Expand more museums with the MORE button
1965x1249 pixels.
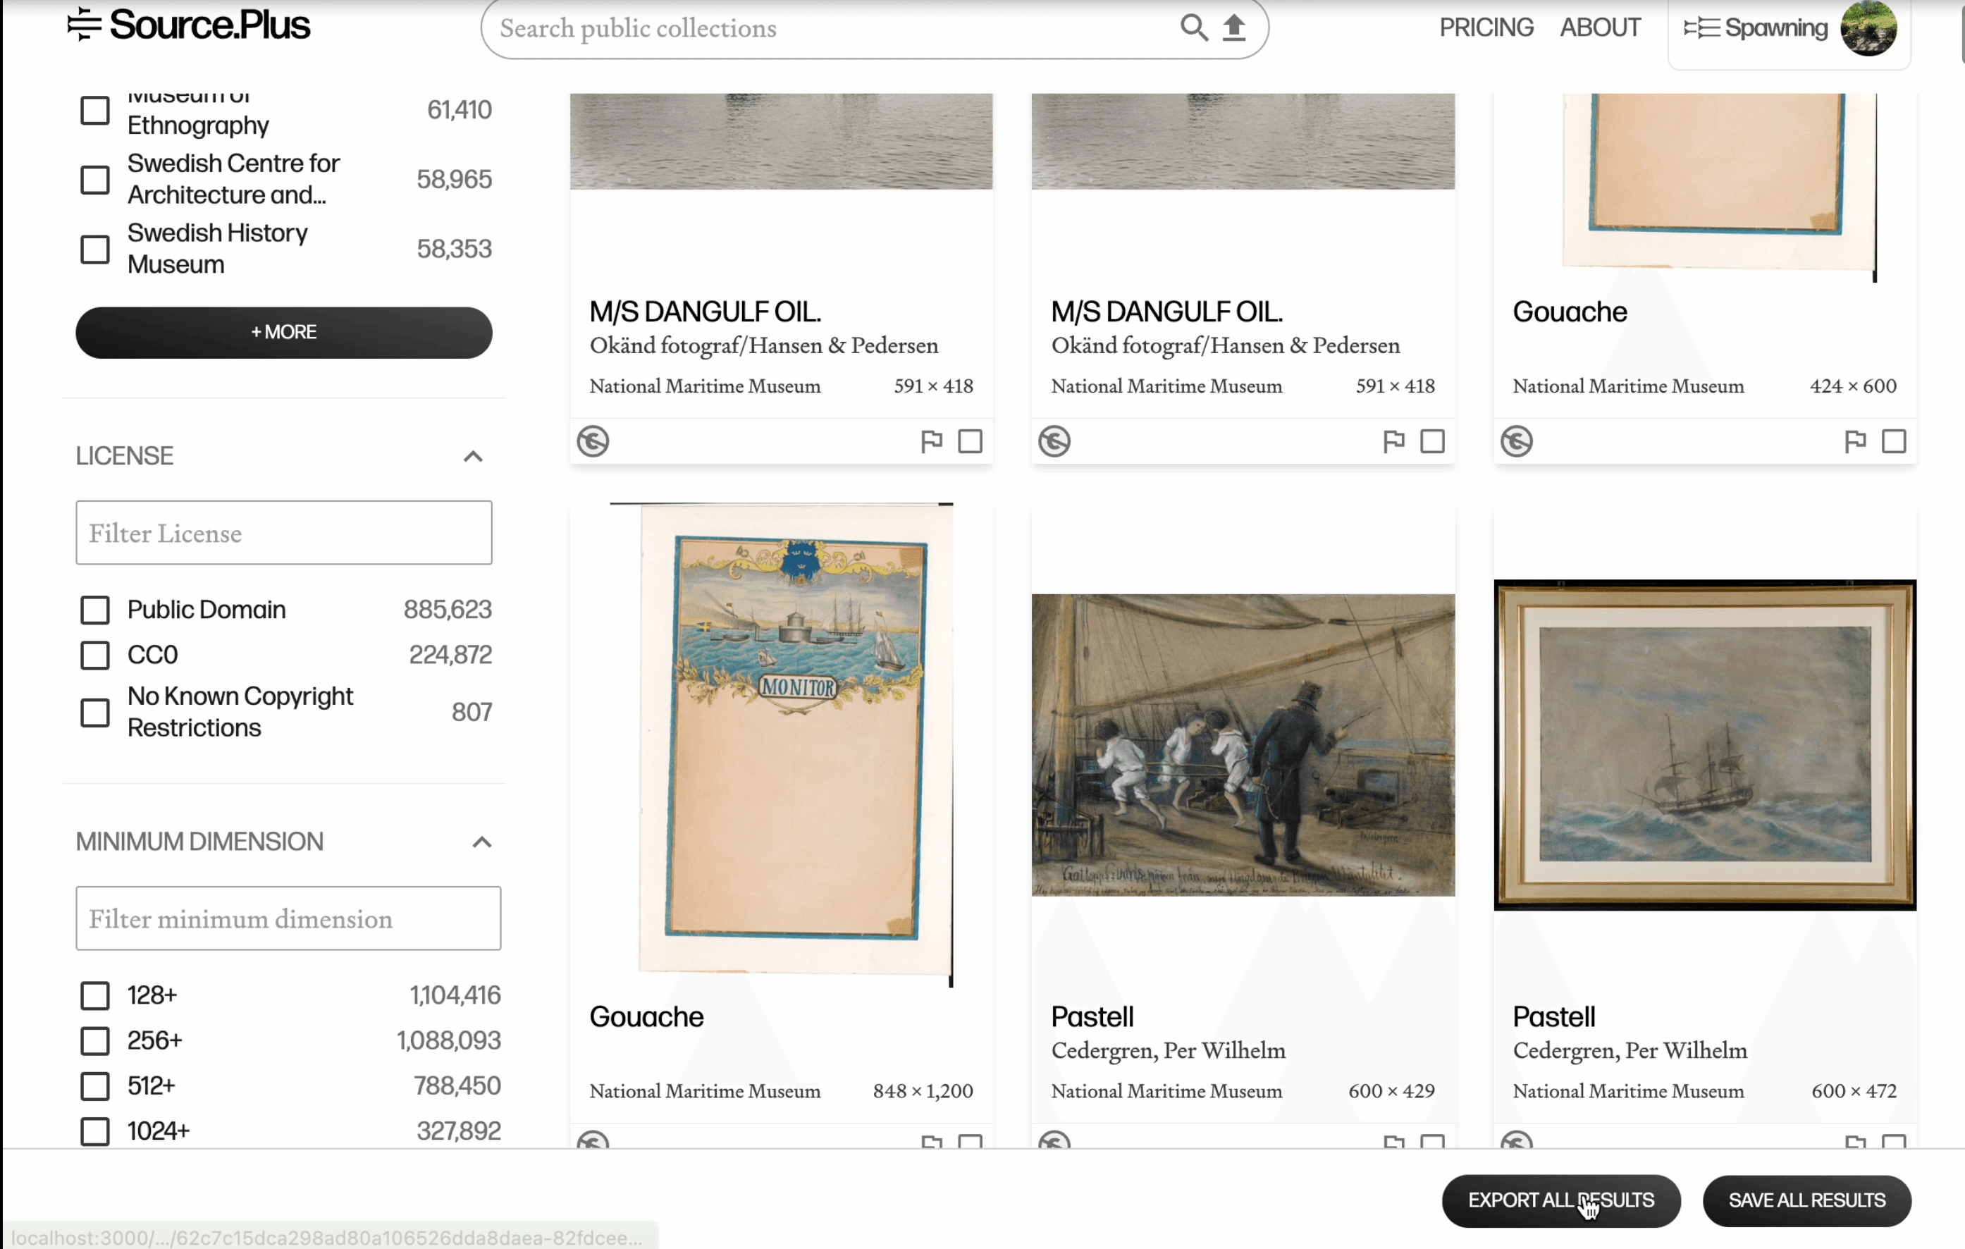click(x=283, y=332)
